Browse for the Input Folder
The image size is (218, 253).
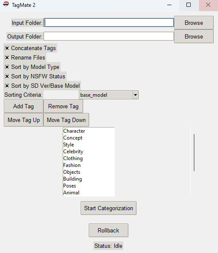(x=194, y=23)
